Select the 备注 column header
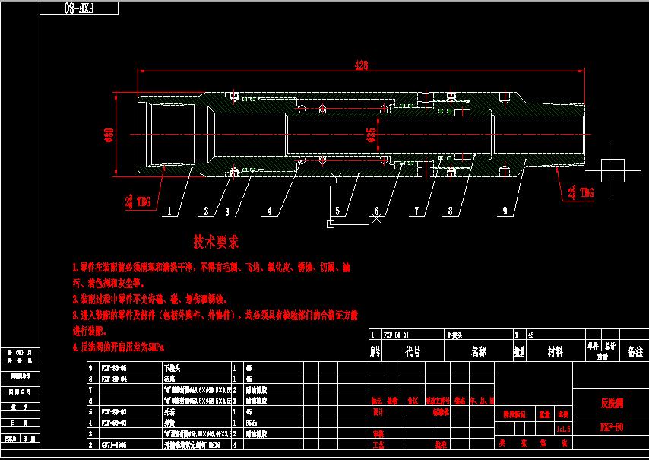 pyautogui.click(x=635, y=351)
